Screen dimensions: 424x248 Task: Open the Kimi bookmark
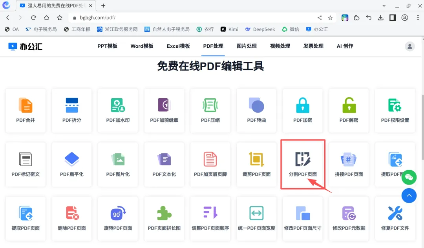pos(229,29)
